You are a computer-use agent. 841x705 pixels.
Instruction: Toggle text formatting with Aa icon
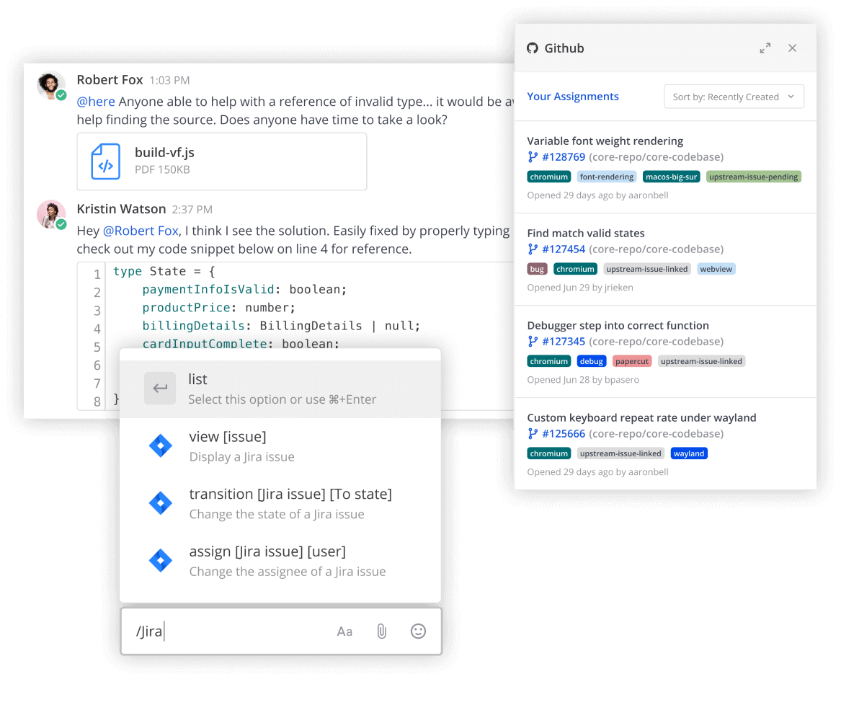(344, 631)
